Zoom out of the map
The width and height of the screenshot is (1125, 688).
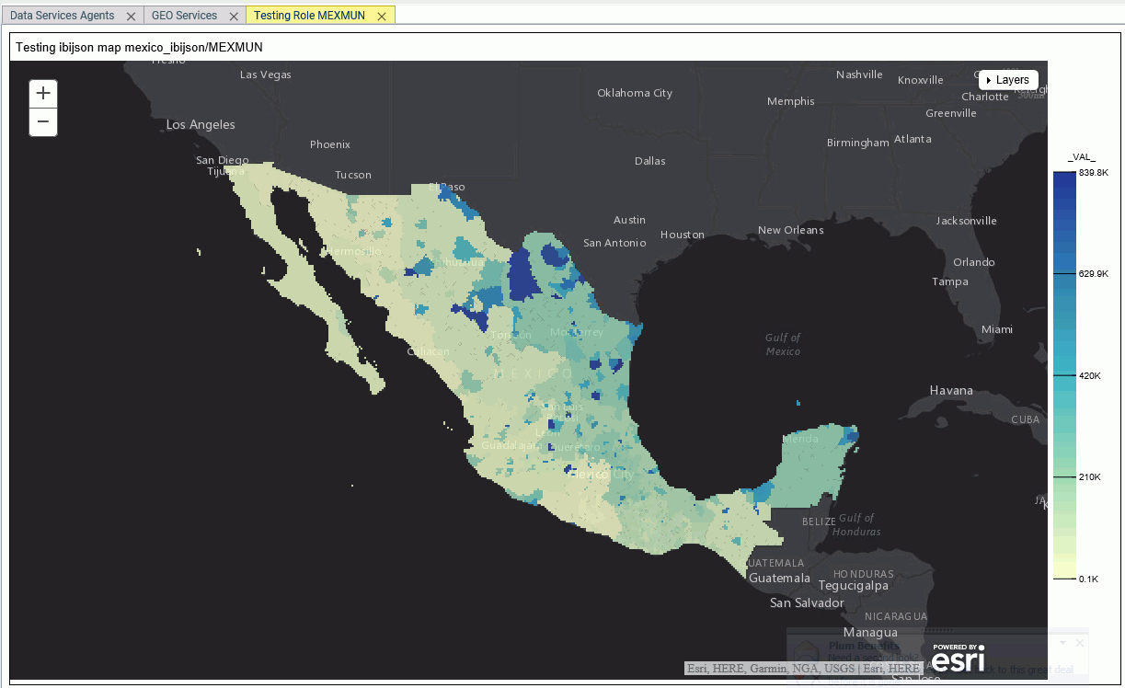tap(43, 122)
